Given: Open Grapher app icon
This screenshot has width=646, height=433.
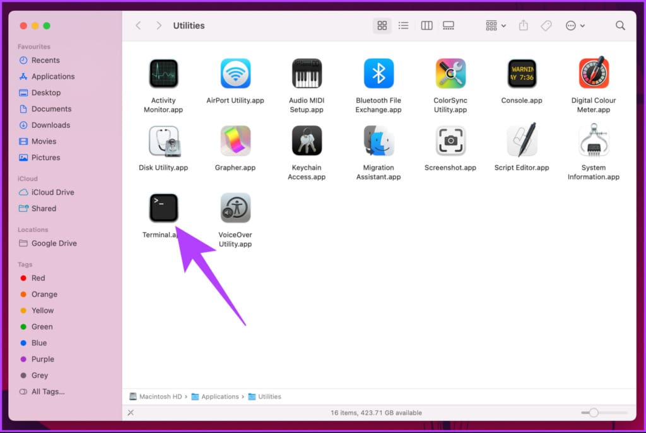Looking at the screenshot, I should [x=235, y=141].
